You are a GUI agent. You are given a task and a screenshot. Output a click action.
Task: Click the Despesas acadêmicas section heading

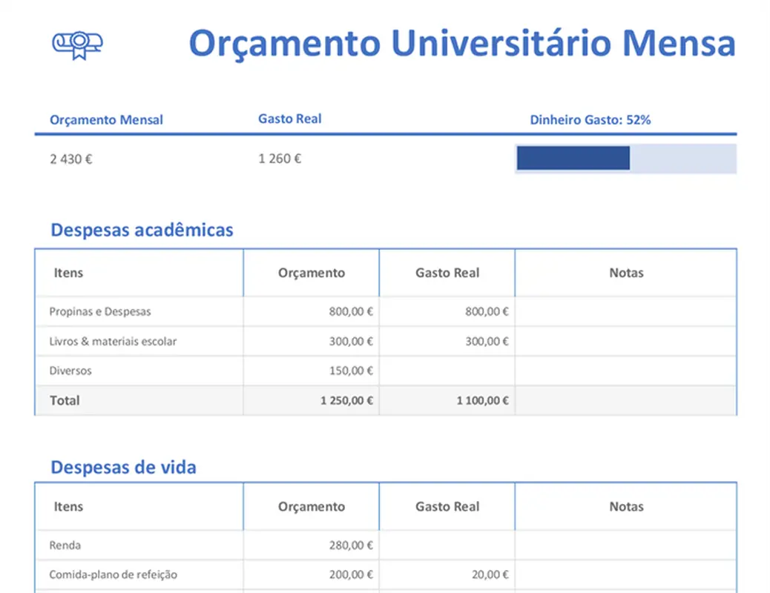pos(141,230)
